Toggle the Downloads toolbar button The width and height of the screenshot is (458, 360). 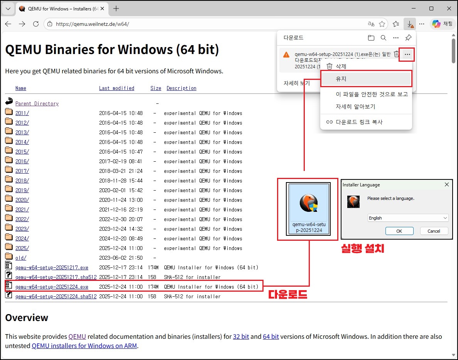(410, 24)
